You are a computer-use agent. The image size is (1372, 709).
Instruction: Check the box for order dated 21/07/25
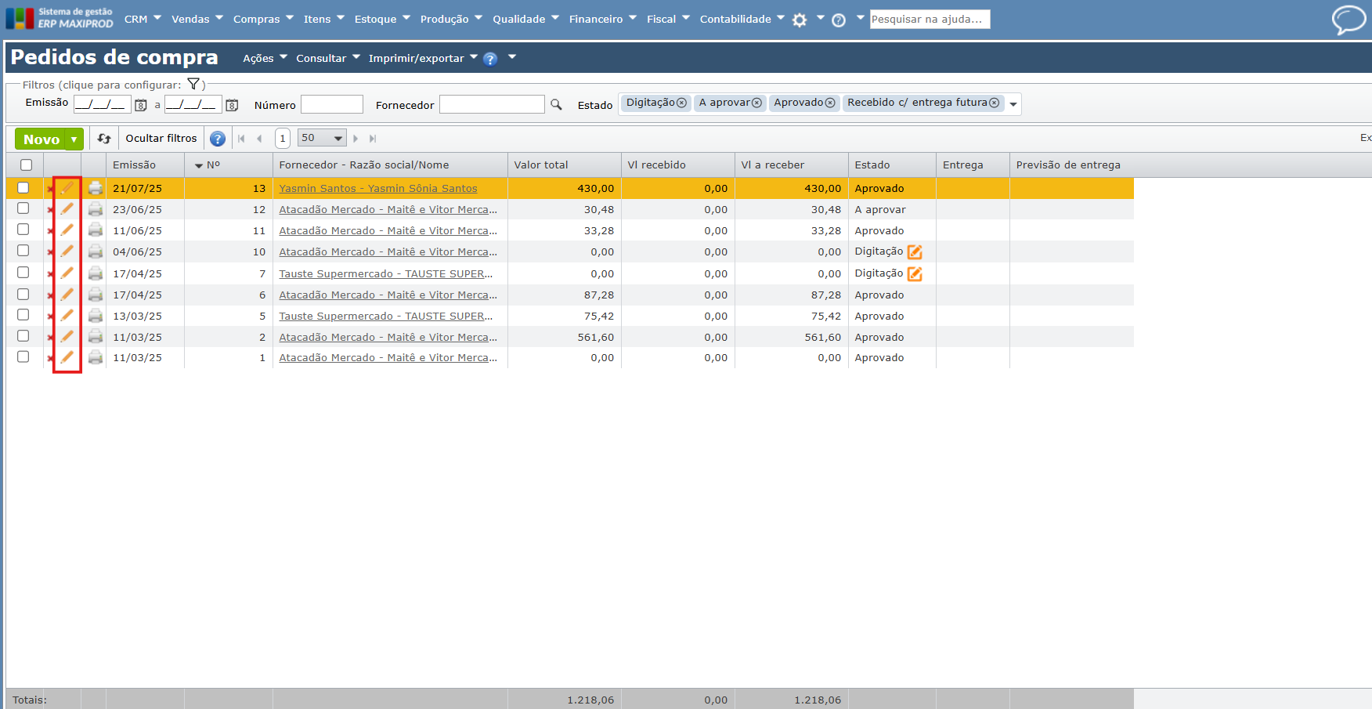23,188
